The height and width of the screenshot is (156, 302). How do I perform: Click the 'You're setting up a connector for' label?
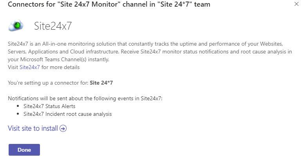pos(48,83)
